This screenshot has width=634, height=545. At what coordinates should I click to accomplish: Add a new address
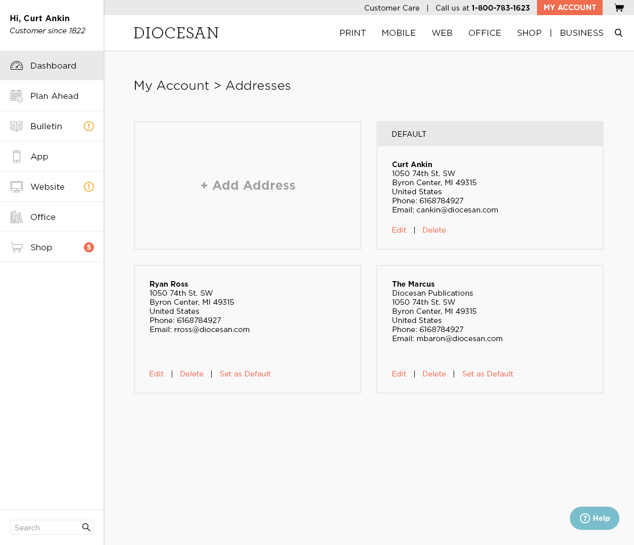tap(248, 185)
